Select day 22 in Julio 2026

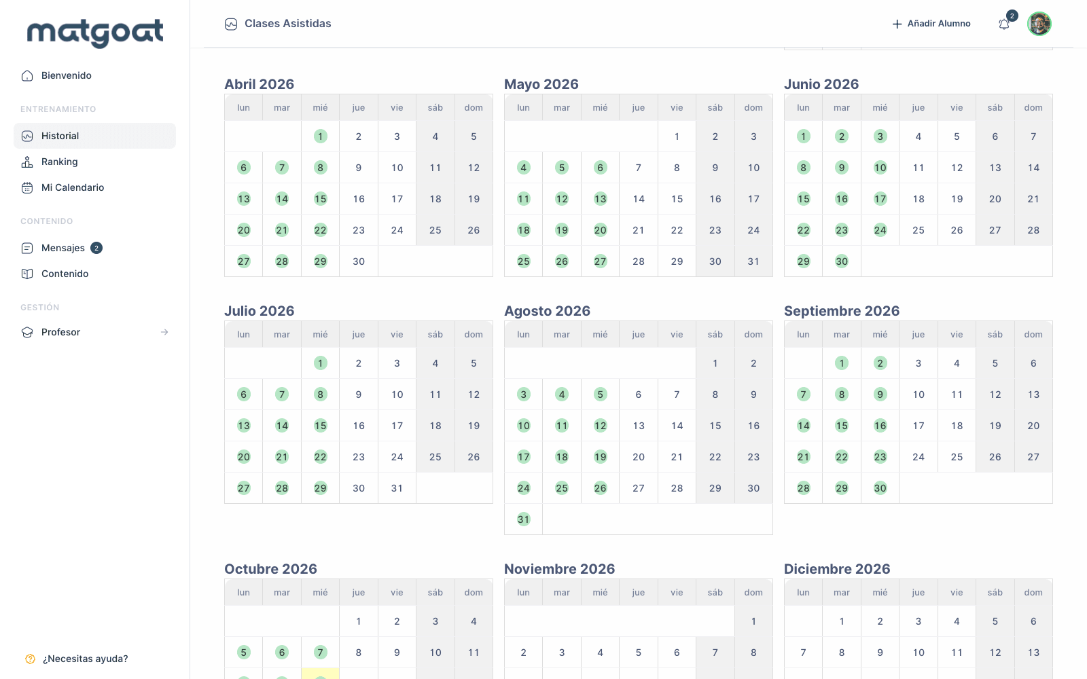click(321, 457)
